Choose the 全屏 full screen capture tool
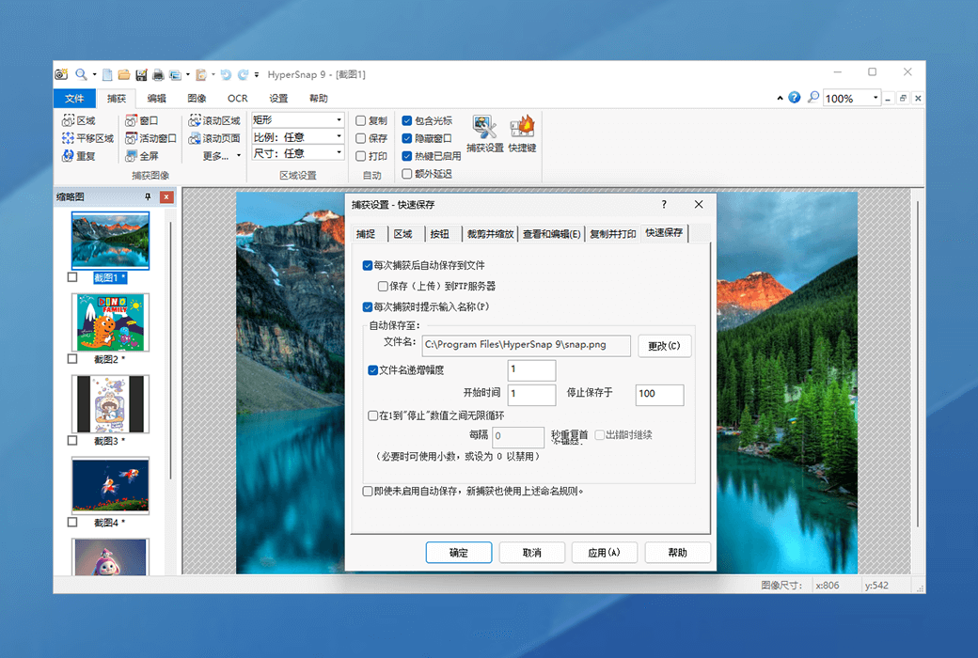The width and height of the screenshot is (978, 658). click(x=142, y=156)
